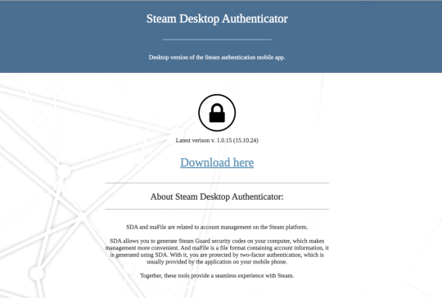Click the padlock icon
Viewport: 442px width, 298px height.
[x=217, y=113]
